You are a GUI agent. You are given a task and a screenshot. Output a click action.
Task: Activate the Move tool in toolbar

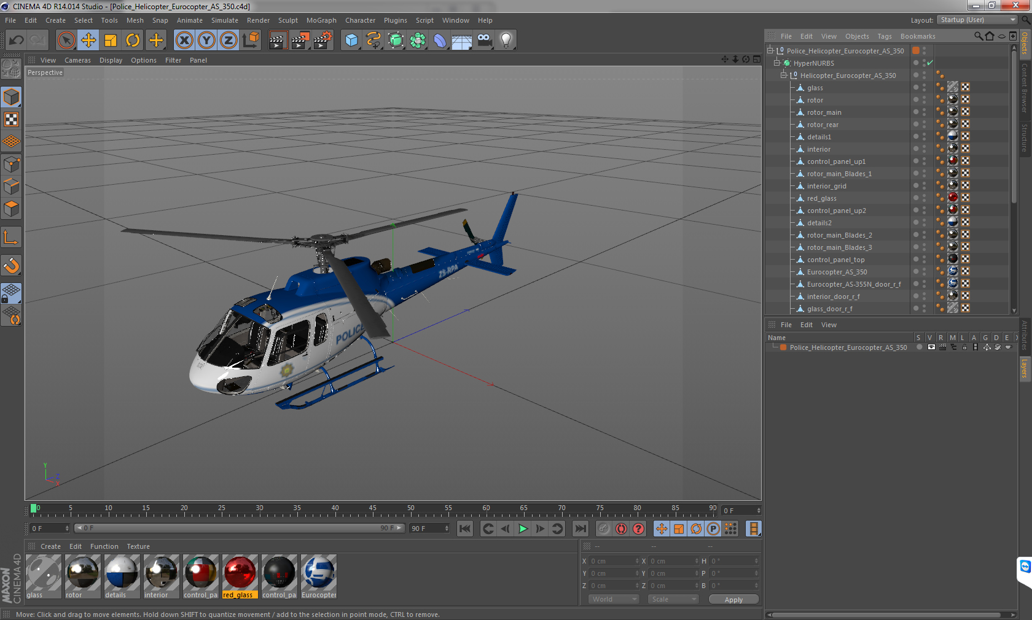click(x=88, y=41)
